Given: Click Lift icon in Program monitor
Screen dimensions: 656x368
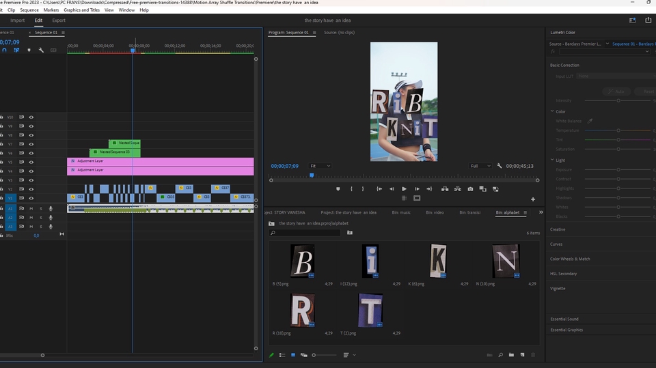Looking at the screenshot, I should [x=445, y=189].
